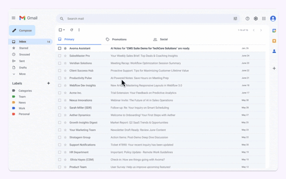
Task: Star the Veridian Solutions email
Action: point(65,63)
